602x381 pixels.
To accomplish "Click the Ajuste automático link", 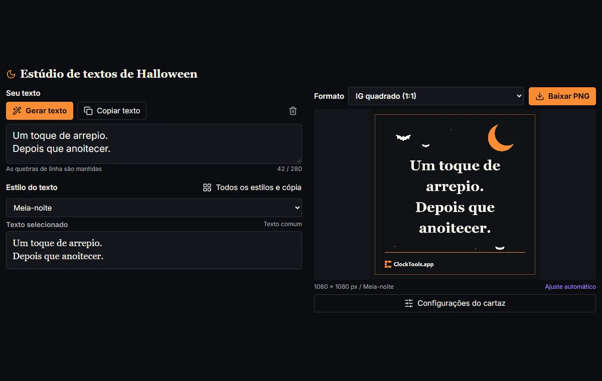I will [570, 287].
